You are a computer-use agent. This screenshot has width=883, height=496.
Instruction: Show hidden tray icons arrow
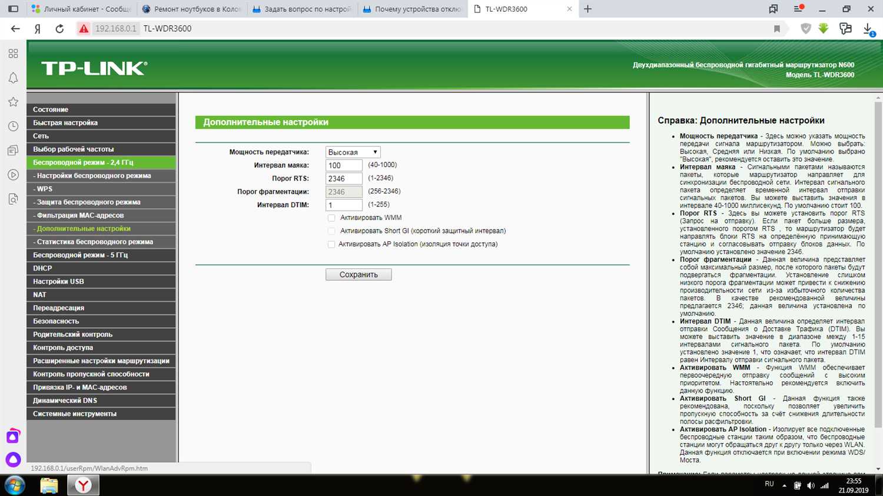click(x=784, y=485)
